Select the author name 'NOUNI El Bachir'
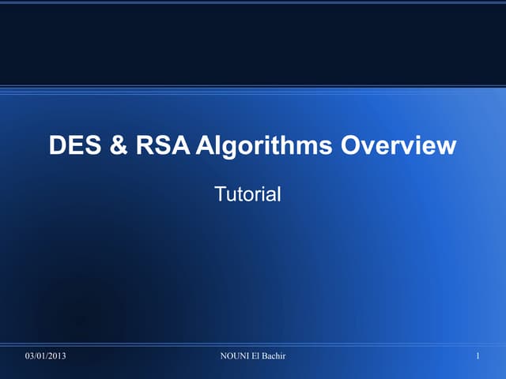506x379 pixels. click(252, 358)
